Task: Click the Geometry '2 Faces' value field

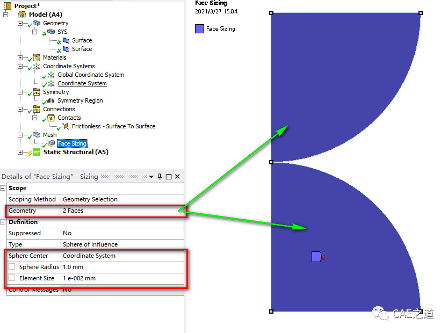Action: click(122, 211)
